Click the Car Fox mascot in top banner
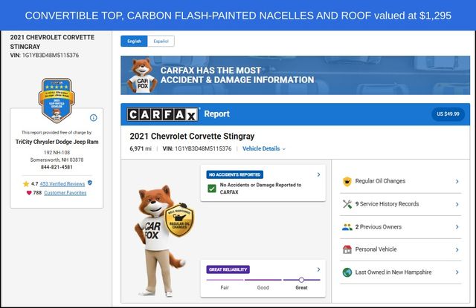 [142, 76]
